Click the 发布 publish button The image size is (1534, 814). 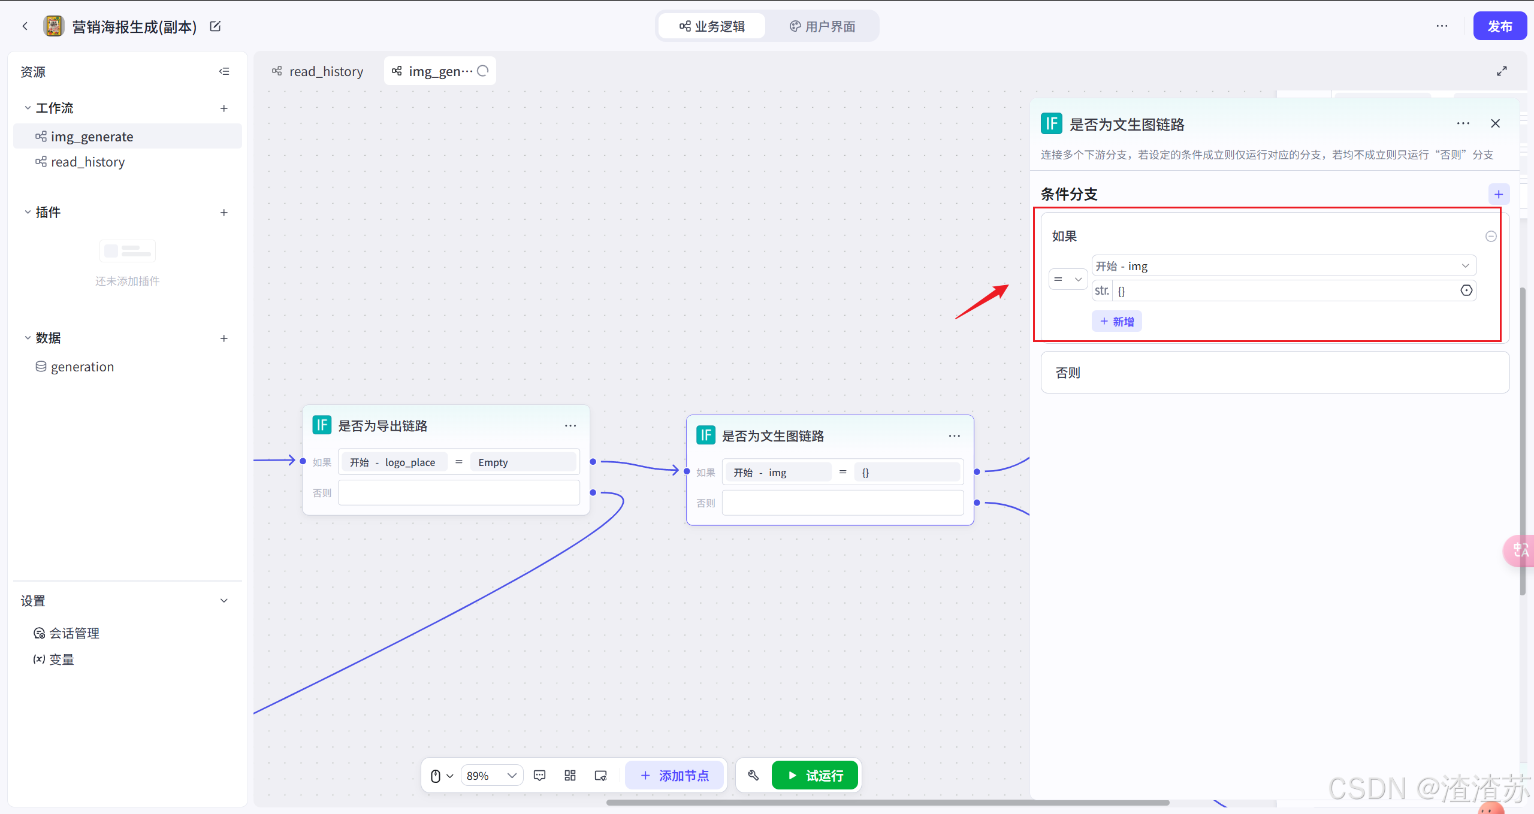(x=1499, y=26)
